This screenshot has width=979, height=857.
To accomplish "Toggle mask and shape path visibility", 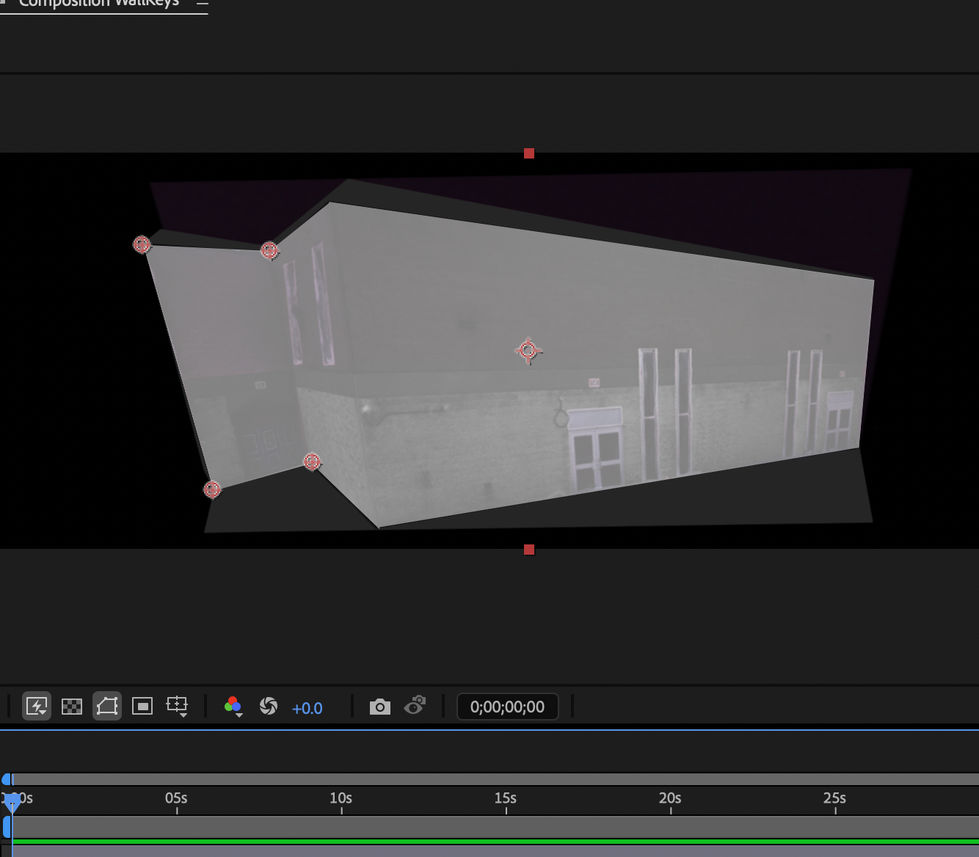I will (107, 707).
